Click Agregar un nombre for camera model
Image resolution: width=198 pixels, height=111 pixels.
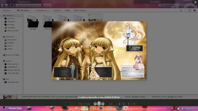[175, 97]
